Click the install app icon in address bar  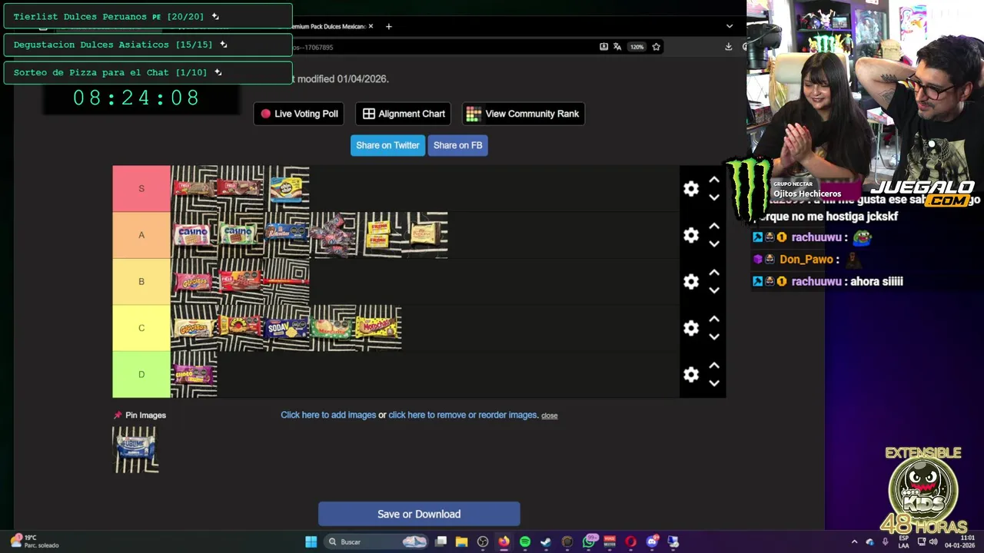point(604,47)
